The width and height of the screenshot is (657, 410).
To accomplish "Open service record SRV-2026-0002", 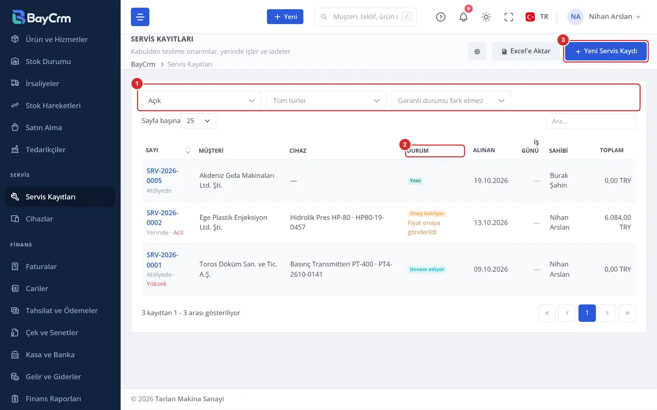I will click(162, 218).
